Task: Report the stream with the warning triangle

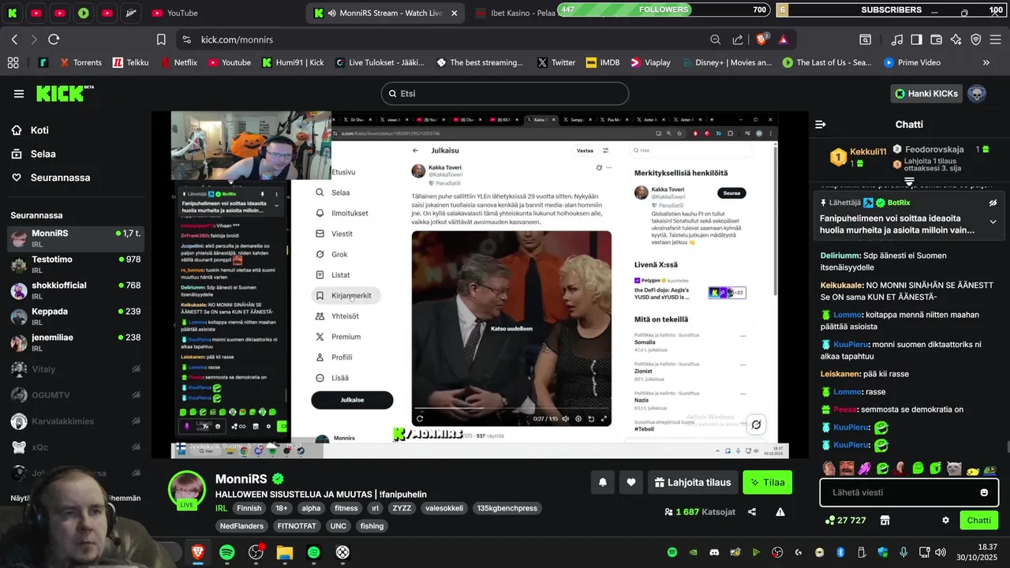Action: click(x=780, y=512)
